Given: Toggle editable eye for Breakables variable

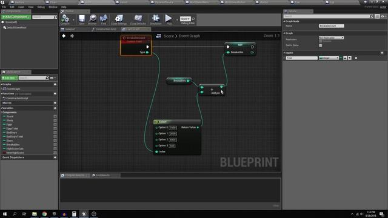Looking at the screenshot, I should pyautogui.click(x=55, y=145).
